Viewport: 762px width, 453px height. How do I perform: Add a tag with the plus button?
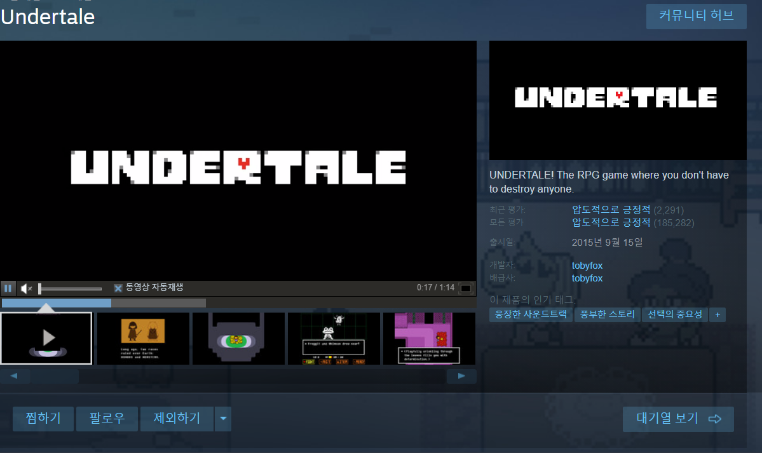pos(718,315)
